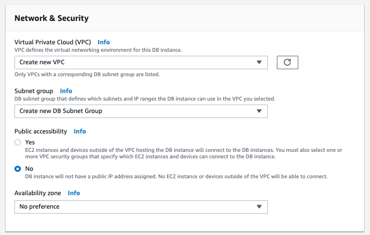The image size is (370, 235).
Task: Open the Availability zone No preference dropdown
Action: click(141, 207)
